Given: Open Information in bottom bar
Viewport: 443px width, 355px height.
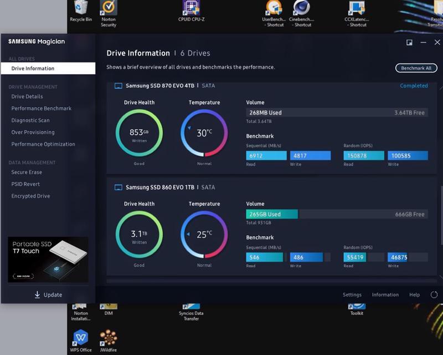Looking at the screenshot, I should coord(385,295).
